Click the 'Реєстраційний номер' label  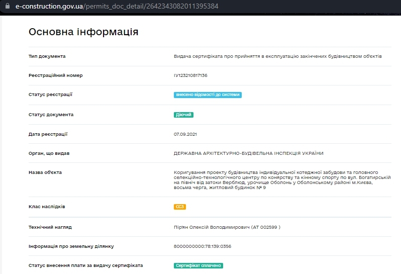(55, 75)
